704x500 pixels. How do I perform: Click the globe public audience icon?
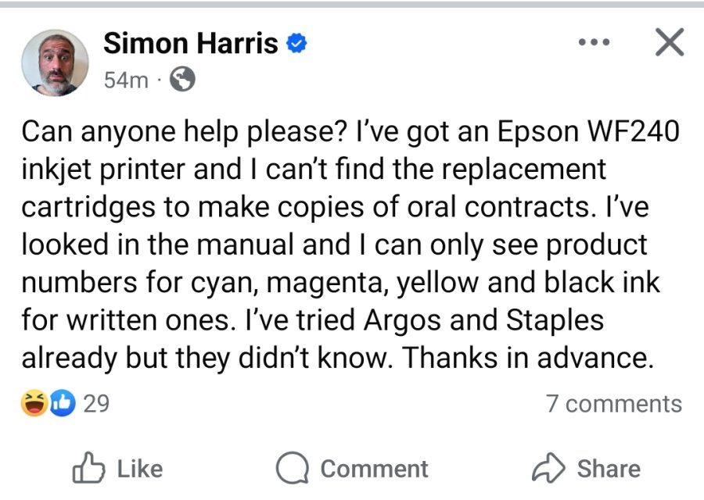tap(182, 80)
